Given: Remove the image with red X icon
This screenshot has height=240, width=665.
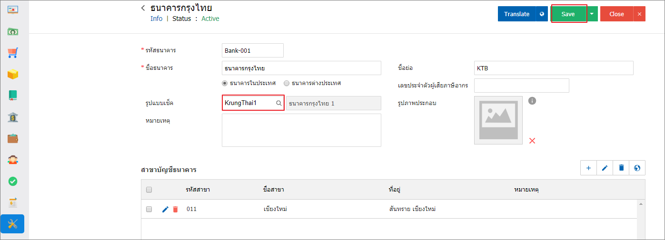Looking at the screenshot, I should pyautogui.click(x=532, y=140).
